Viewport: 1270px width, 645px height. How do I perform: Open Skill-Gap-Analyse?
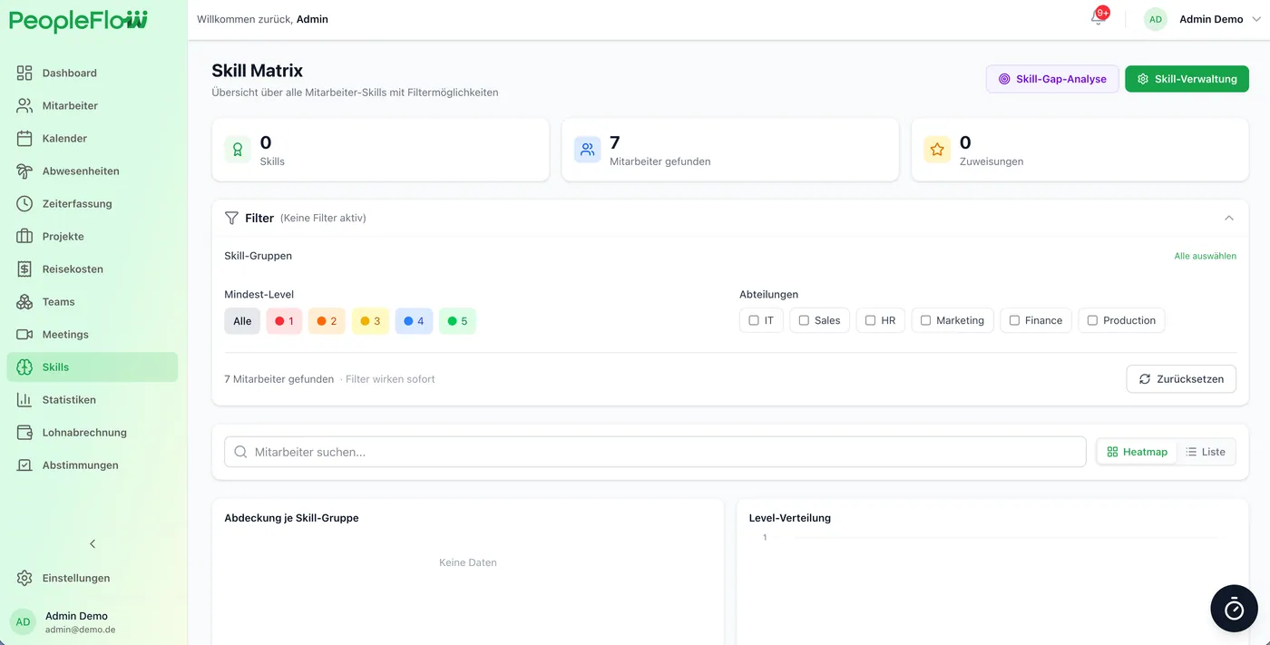pos(1052,79)
